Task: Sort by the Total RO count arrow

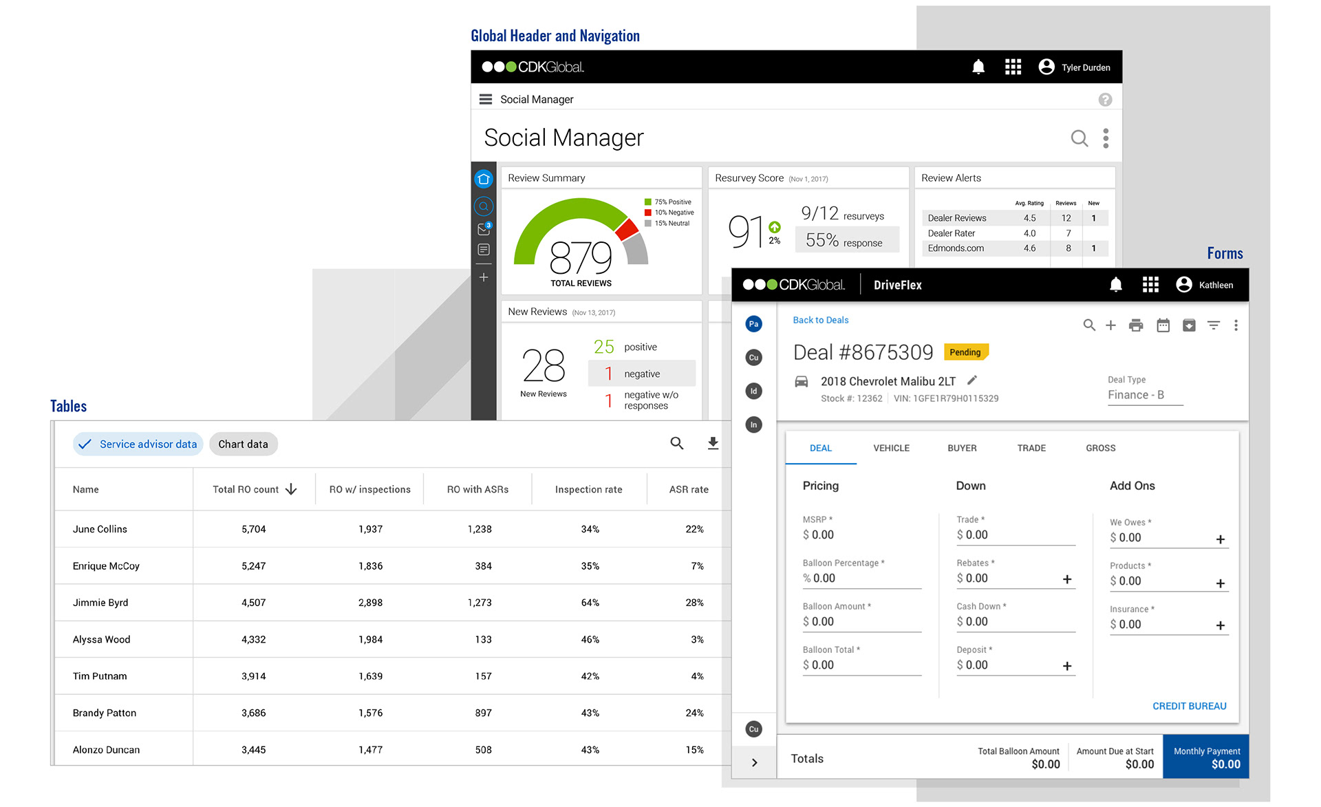Action: coord(291,489)
